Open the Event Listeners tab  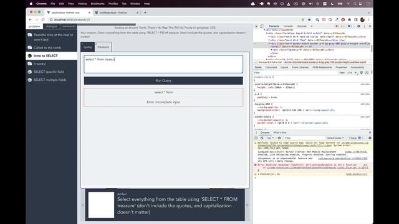coord(300,67)
